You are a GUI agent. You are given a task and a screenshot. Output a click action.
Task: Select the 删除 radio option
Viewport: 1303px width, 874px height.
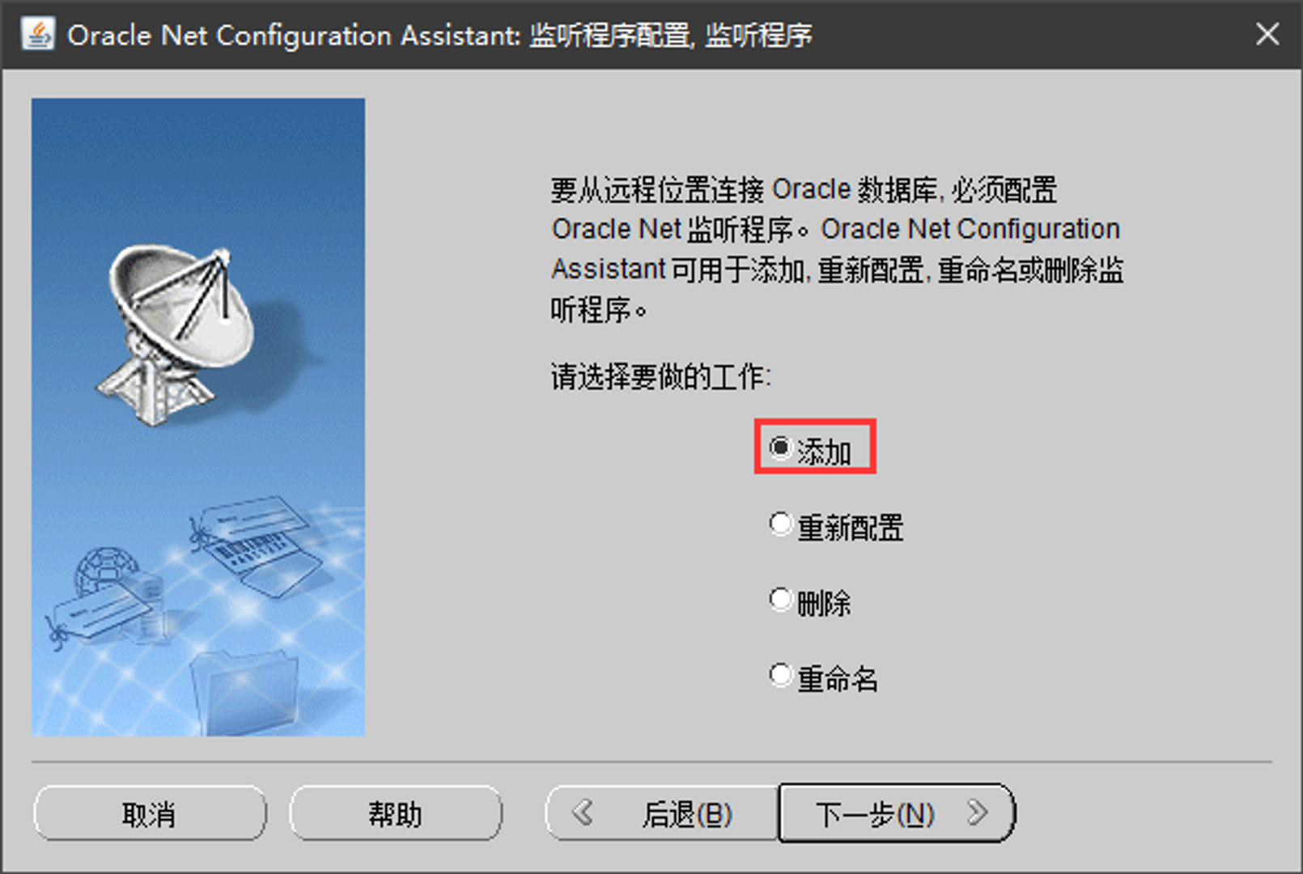(810, 601)
